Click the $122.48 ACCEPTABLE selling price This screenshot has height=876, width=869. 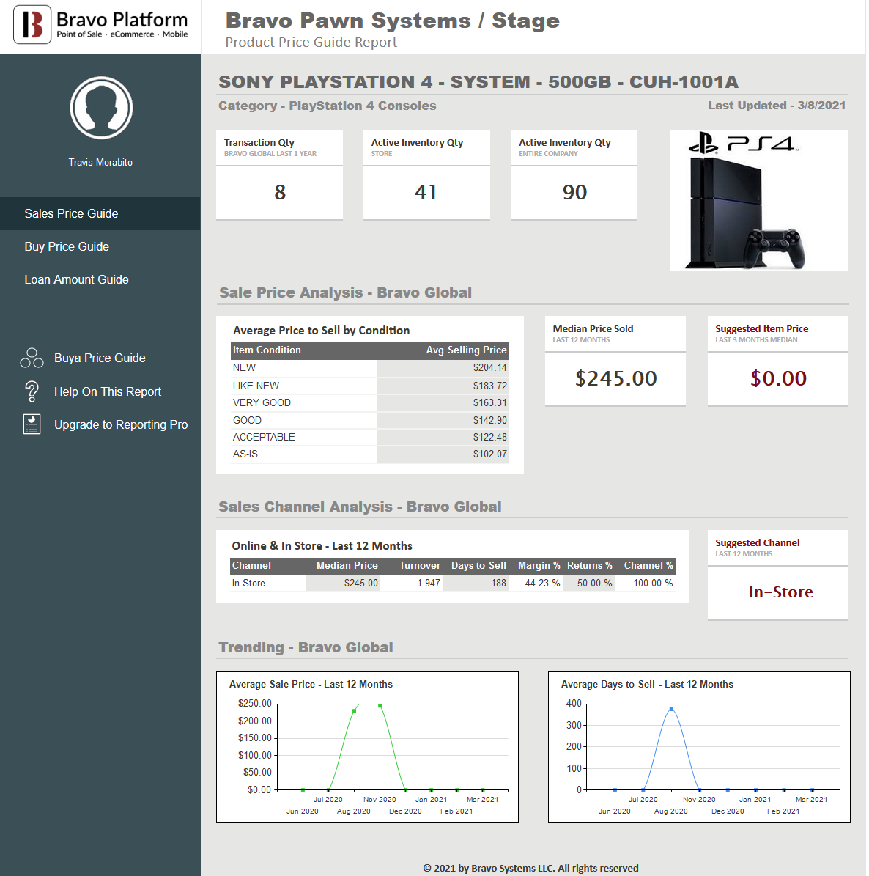pos(489,437)
